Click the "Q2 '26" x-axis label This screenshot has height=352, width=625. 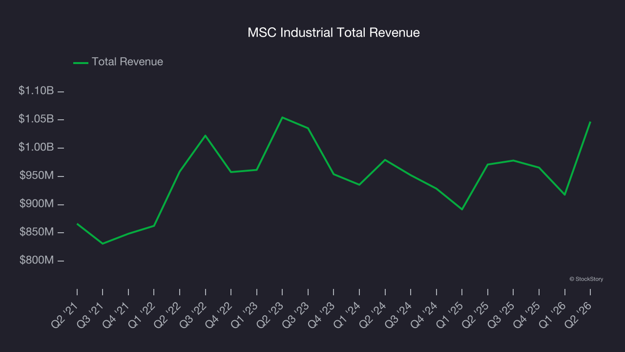pyautogui.click(x=578, y=314)
